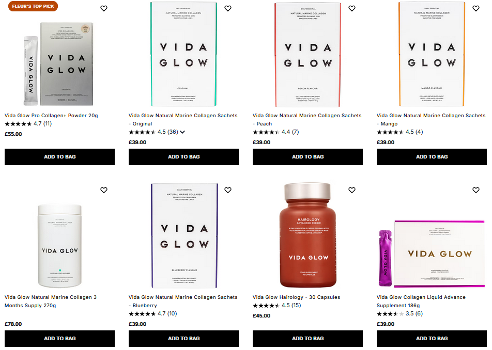
Task: Add Pro Collagen+ Powder to bag
Action: (x=59, y=157)
